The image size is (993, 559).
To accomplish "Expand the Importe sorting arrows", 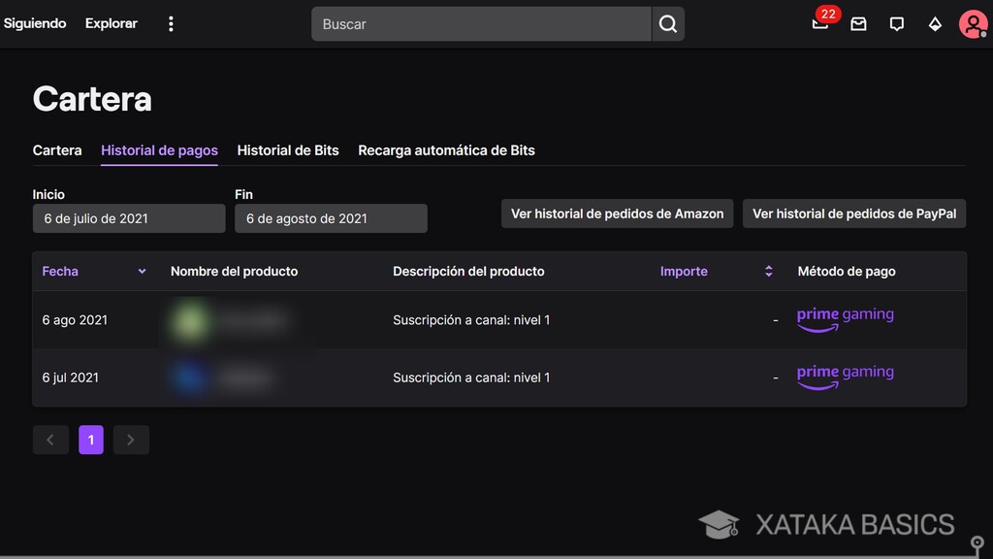I will click(x=768, y=271).
